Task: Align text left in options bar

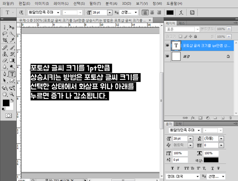Action: click(145, 12)
